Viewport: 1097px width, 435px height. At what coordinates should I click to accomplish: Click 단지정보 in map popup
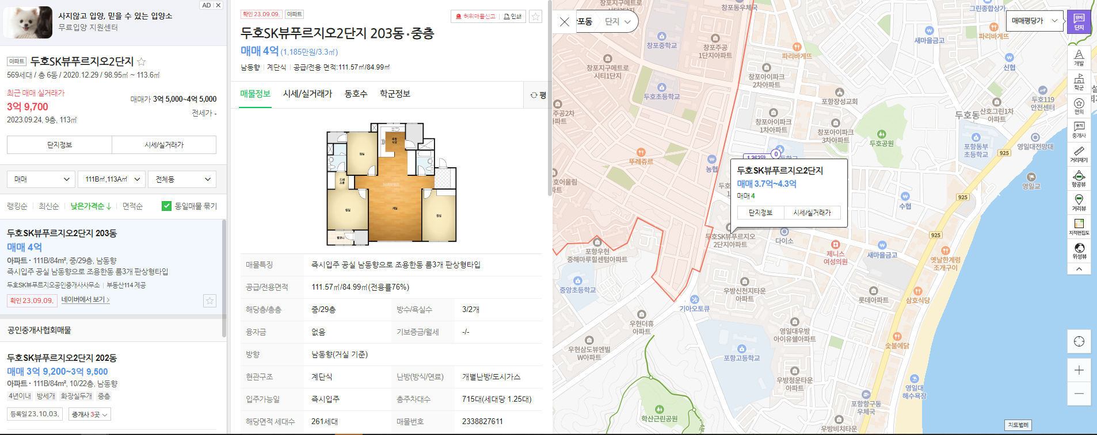(760, 213)
